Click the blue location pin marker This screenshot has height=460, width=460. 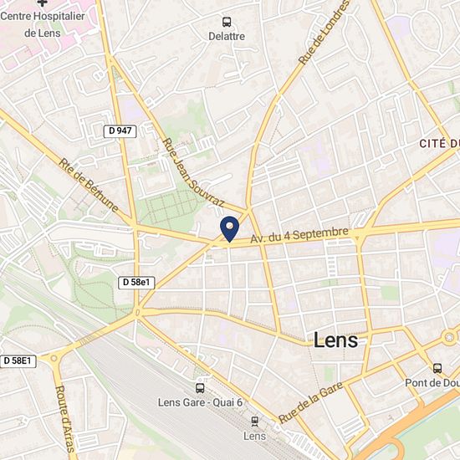[230, 229]
